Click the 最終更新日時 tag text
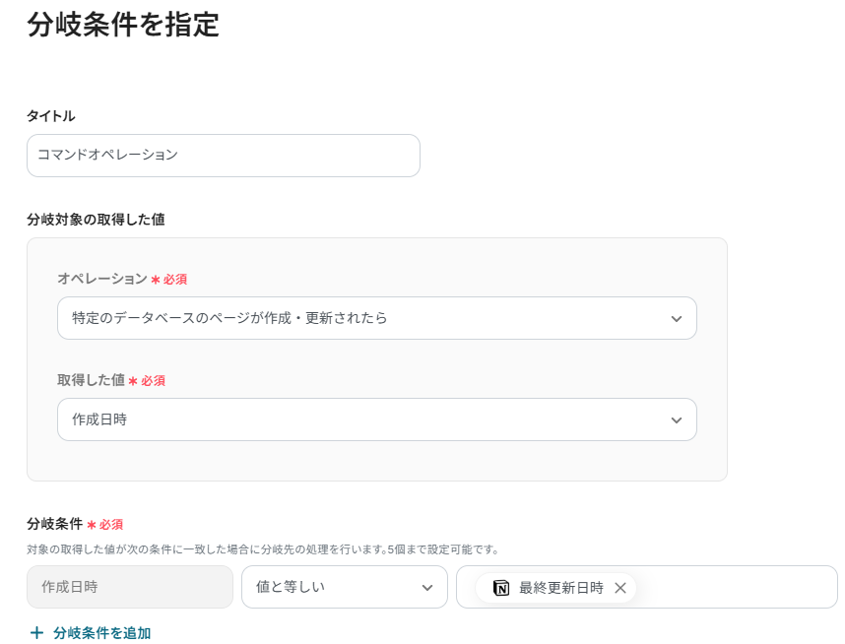Viewport: 845px width, 644px height. click(x=561, y=588)
